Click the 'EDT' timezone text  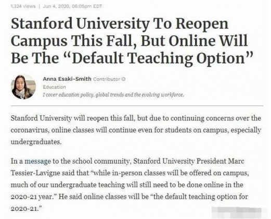tap(98, 6)
